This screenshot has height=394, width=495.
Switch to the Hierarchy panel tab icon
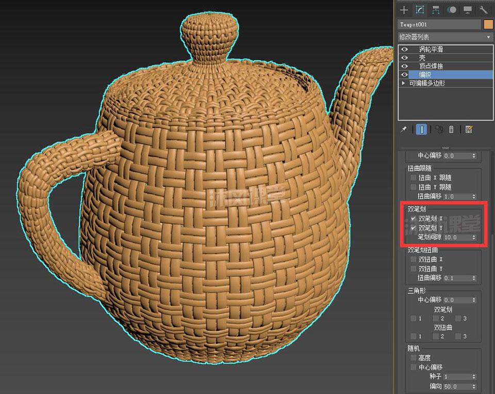(x=436, y=10)
